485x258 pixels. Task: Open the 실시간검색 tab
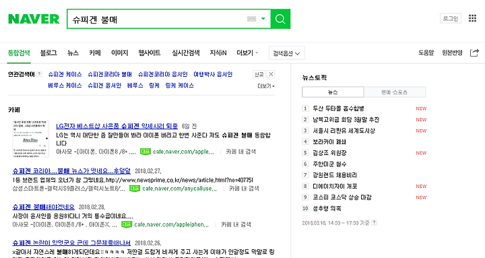point(186,53)
